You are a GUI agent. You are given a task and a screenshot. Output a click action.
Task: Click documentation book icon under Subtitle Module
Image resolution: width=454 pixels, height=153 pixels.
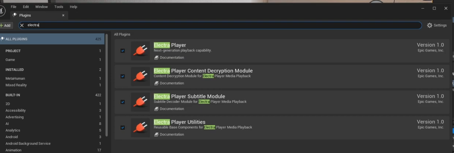coord(156,109)
